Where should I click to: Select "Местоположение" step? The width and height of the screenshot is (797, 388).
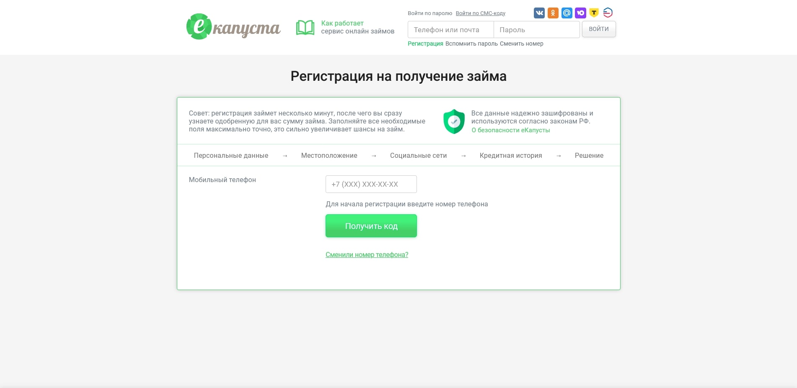329,155
